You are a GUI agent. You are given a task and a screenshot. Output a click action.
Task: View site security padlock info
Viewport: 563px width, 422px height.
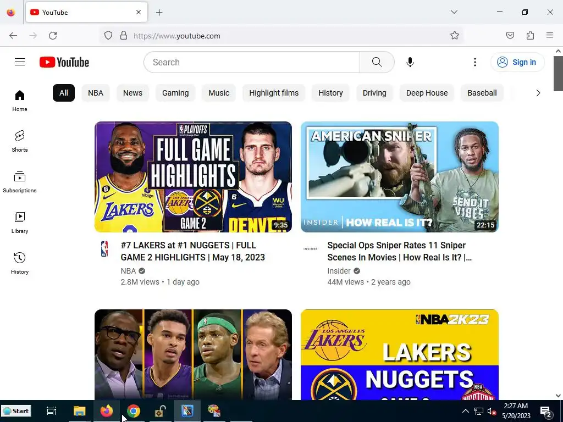point(124,36)
